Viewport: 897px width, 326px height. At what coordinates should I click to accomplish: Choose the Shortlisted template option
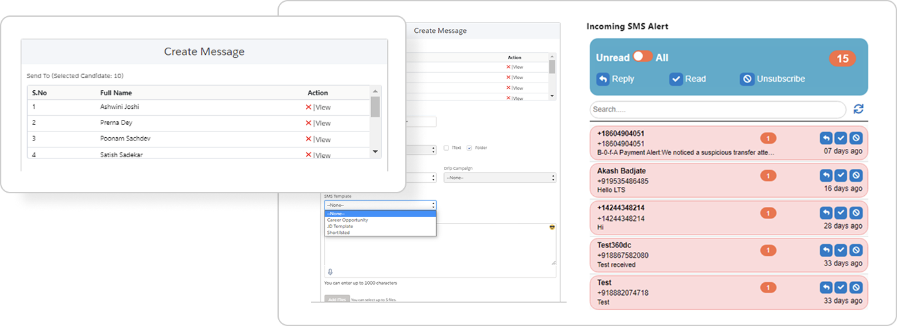click(x=338, y=233)
